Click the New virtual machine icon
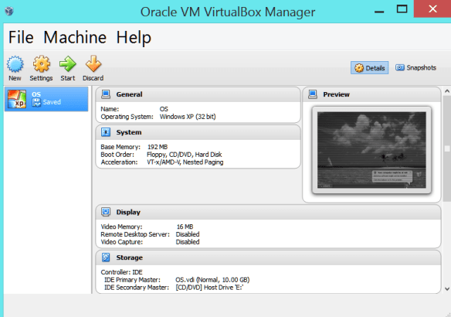The image size is (451, 317). (15, 64)
